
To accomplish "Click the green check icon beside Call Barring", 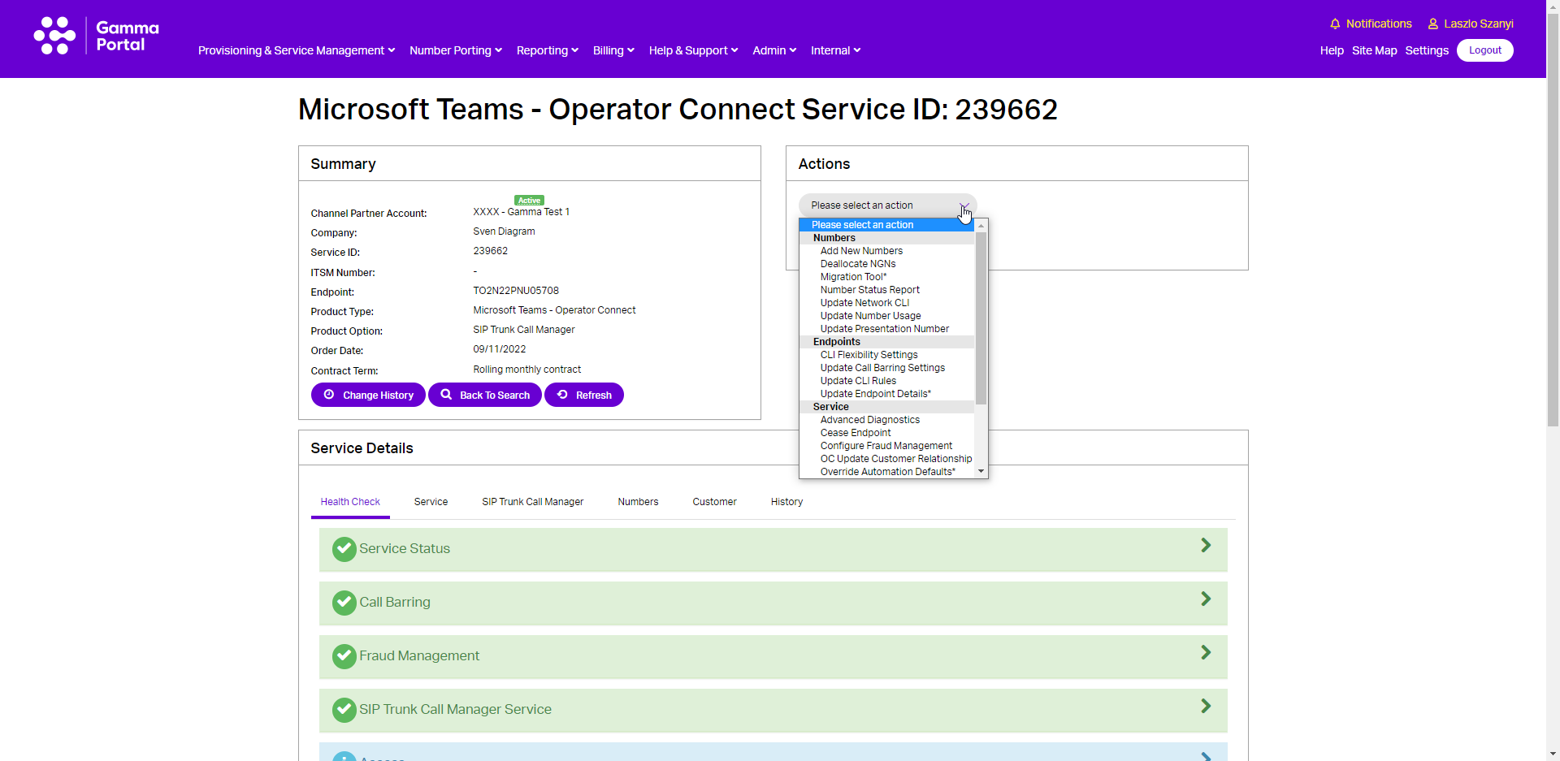I will tap(344, 603).
